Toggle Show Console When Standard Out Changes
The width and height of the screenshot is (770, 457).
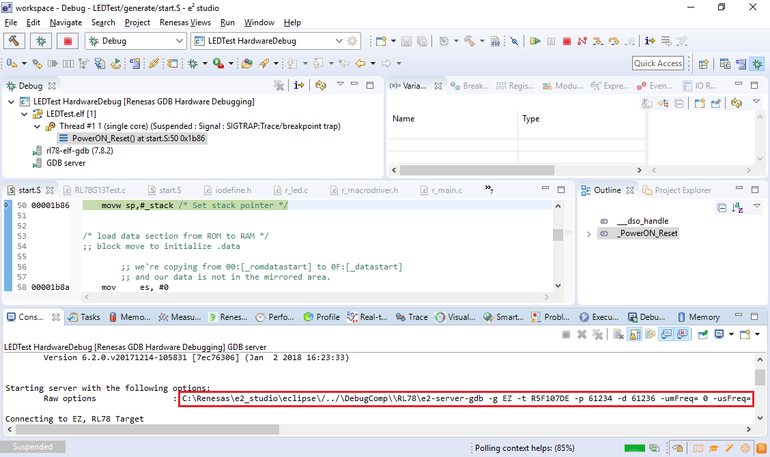tap(666, 334)
